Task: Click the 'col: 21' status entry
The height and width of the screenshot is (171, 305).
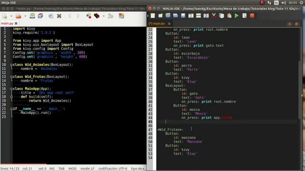Action: pyautogui.click(x=27, y=169)
